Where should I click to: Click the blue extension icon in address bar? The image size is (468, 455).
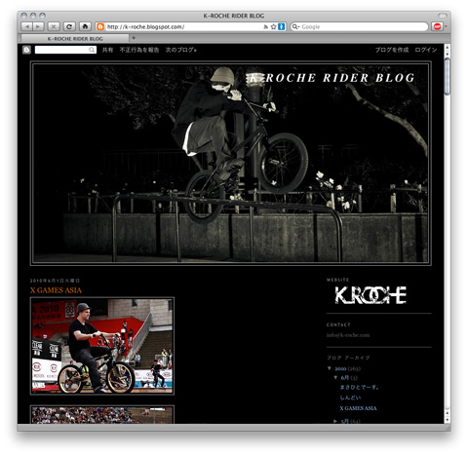[x=281, y=26]
